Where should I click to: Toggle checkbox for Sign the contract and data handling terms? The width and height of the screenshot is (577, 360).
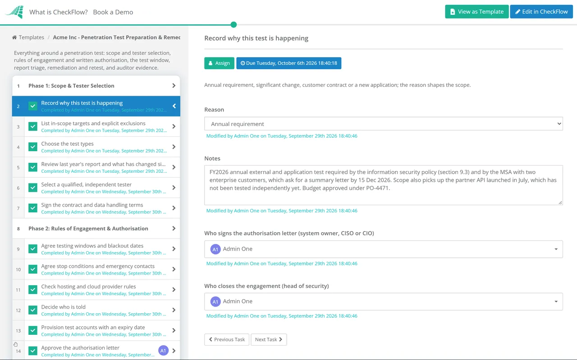(x=33, y=208)
